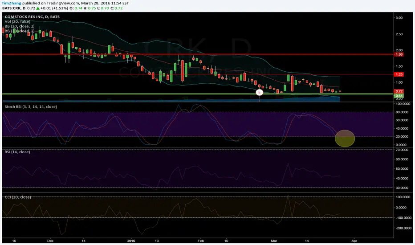This screenshot has width=415, height=245.
Task: Select the Vol (20, false) indicator label
Action: coord(17,21)
